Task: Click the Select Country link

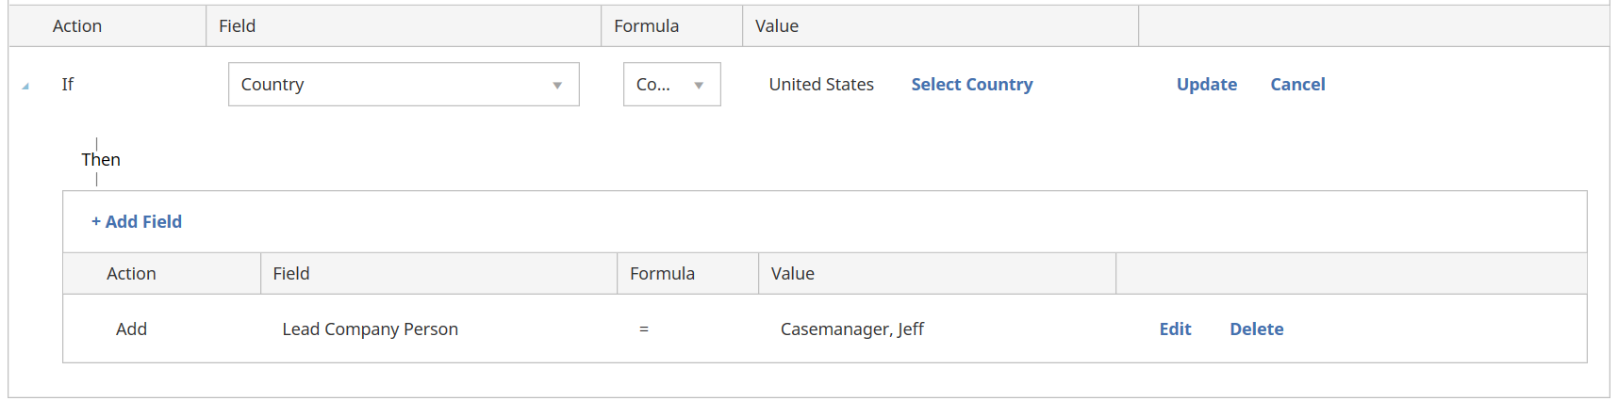Action: pyautogui.click(x=971, y=85)
